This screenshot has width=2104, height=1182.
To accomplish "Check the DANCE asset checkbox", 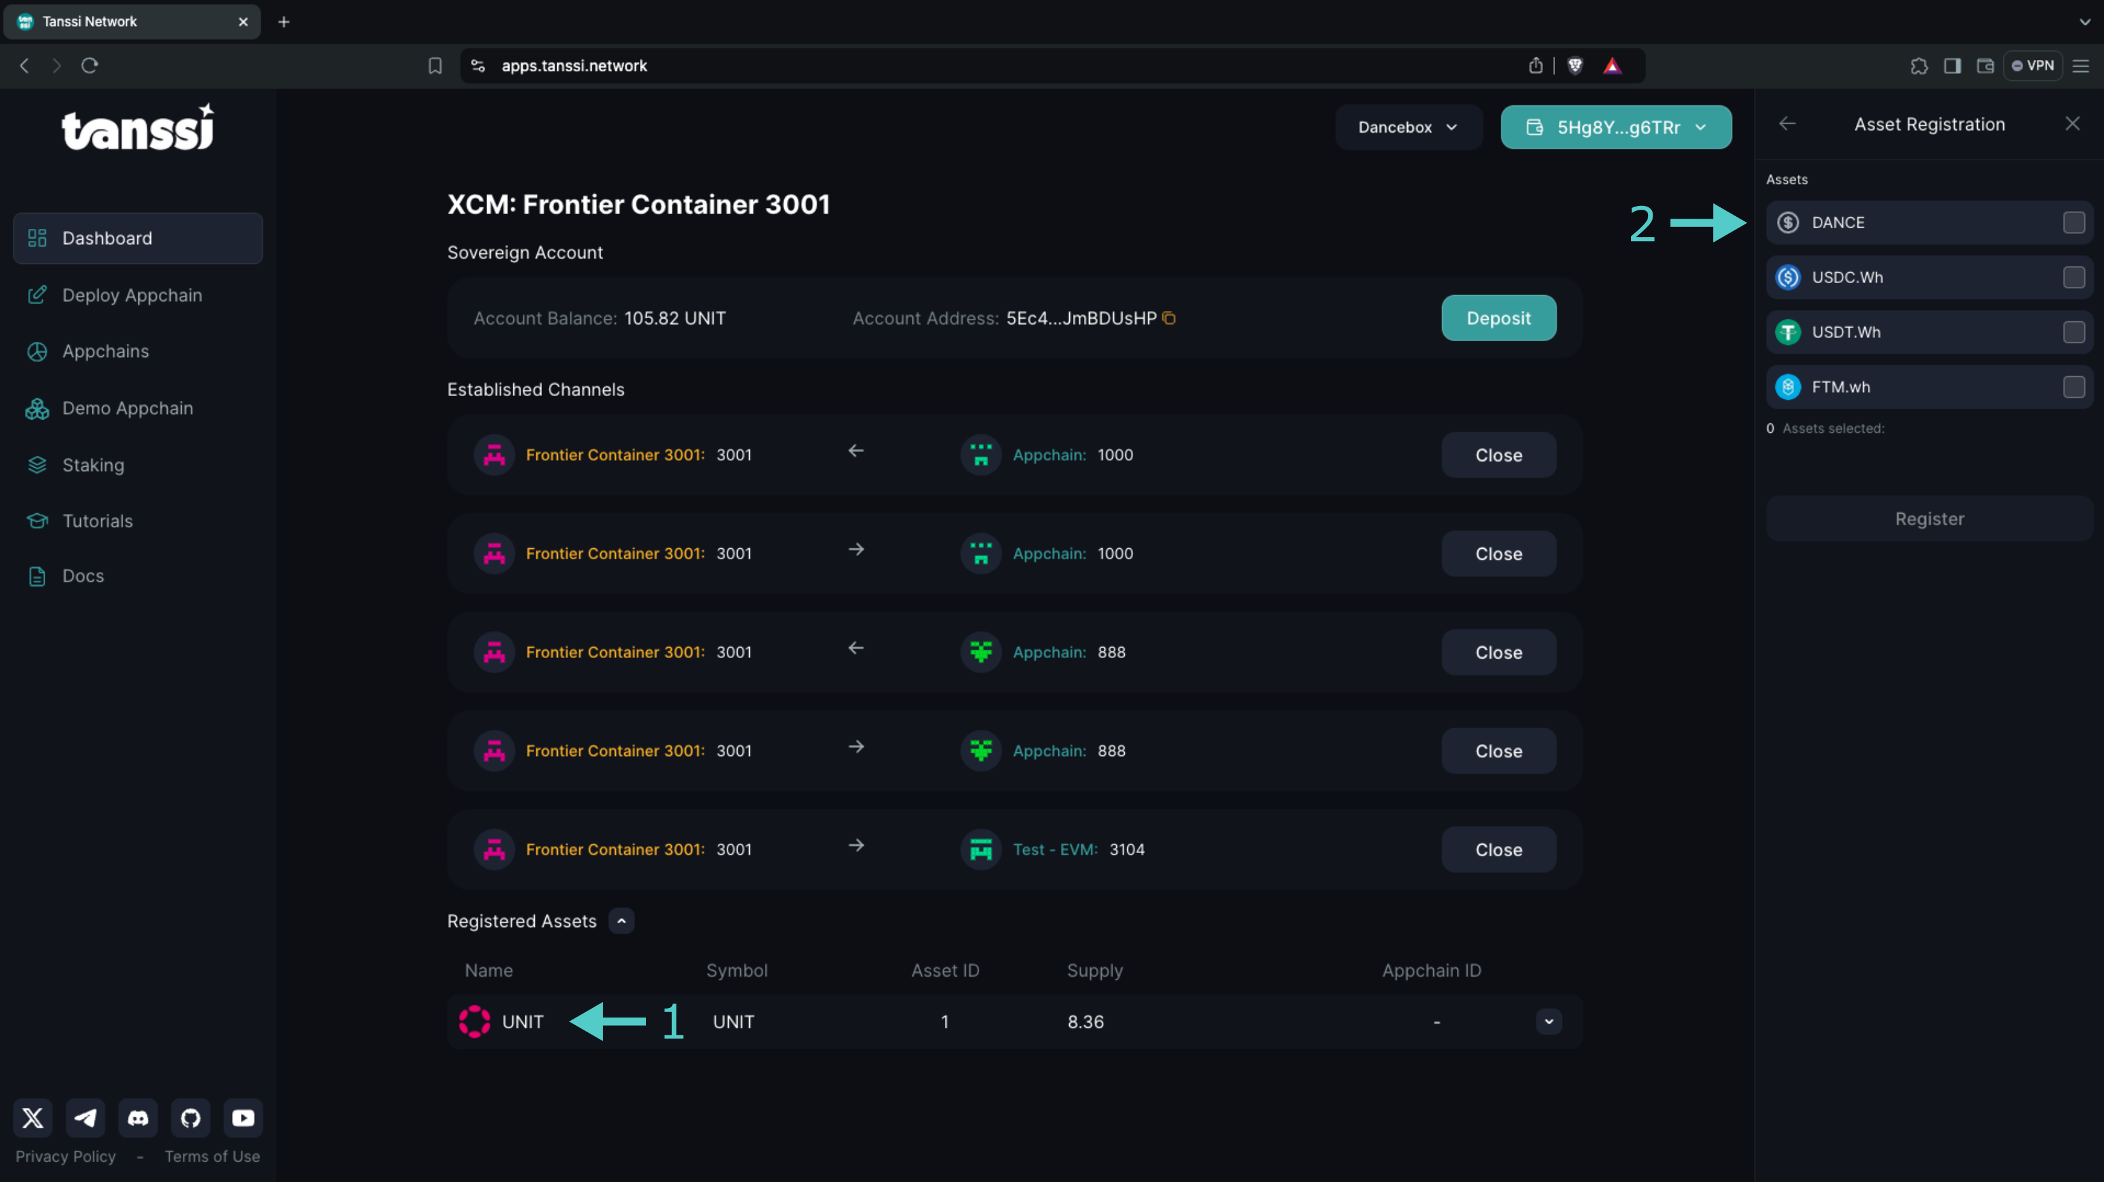I will tap(2073, 223).
